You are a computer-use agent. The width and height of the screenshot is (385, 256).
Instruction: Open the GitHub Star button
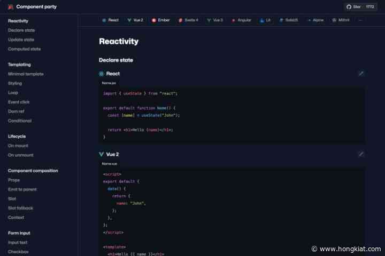pos(360,7)
